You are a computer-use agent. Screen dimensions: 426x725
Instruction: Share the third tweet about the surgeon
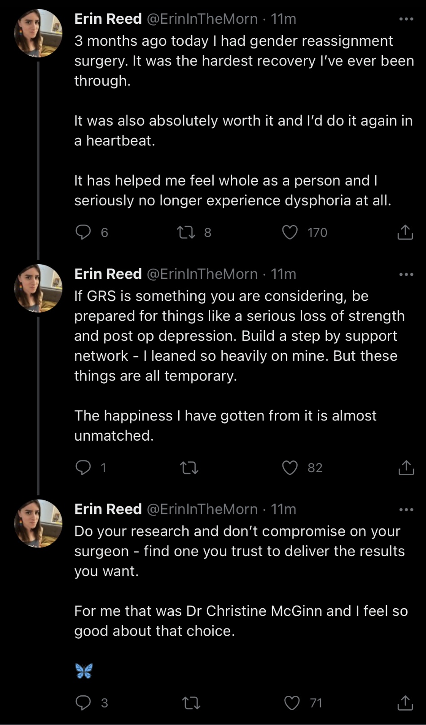pyautogui.click(x=405, y=703)
